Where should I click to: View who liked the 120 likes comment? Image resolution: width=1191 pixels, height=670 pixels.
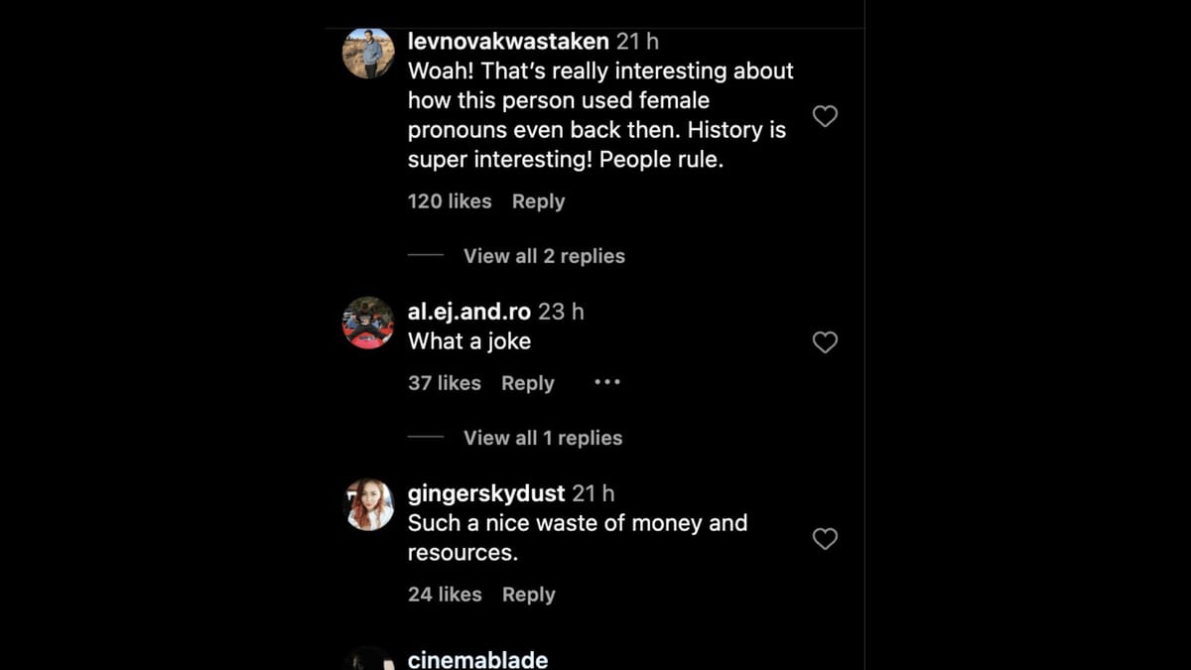point(450,201)
